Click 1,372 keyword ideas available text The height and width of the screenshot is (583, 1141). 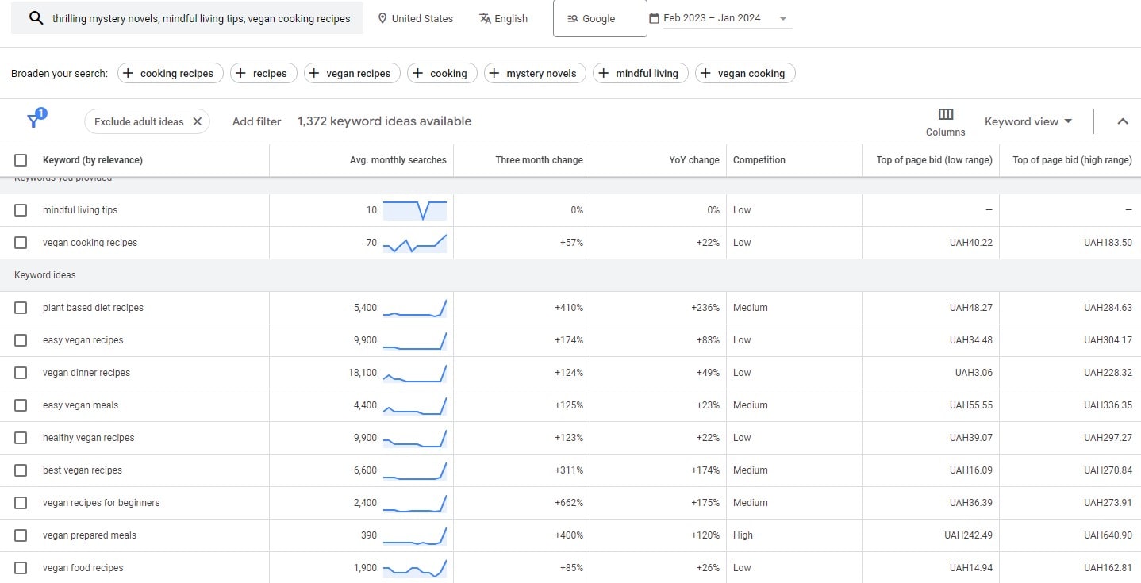pyautogui.click(x=385, y=121)
